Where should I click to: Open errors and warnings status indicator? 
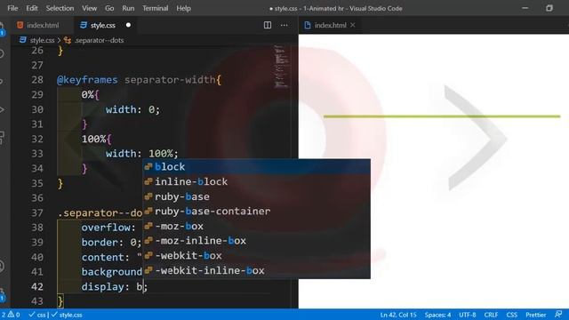point(11,315)
